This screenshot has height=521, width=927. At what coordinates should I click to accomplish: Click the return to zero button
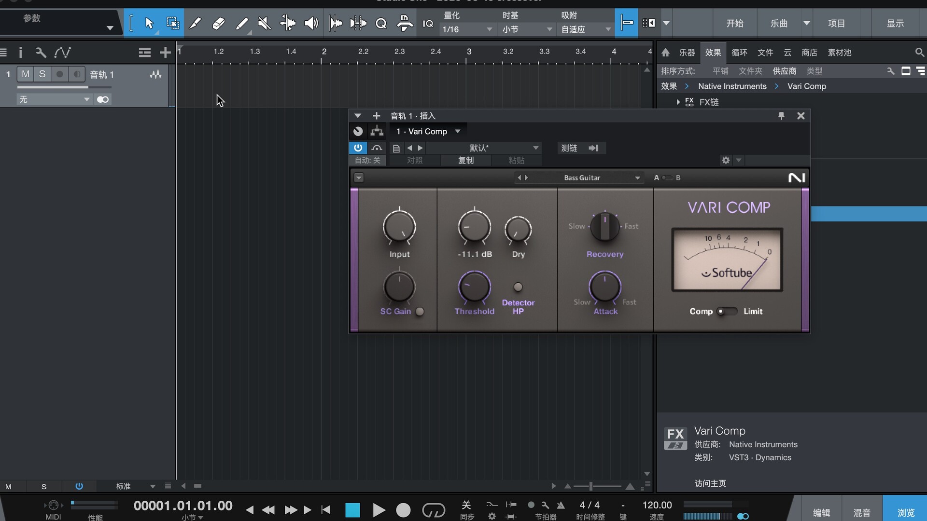[326, 510]
